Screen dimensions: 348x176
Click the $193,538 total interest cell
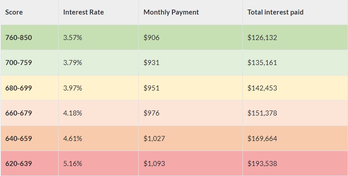tap(295, 164)
